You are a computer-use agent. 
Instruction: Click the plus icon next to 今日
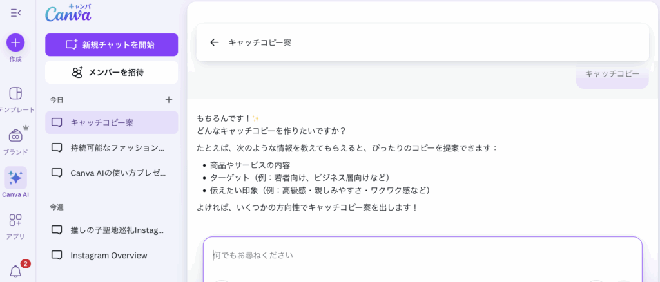pyautogui.click(x=169, y=100)
